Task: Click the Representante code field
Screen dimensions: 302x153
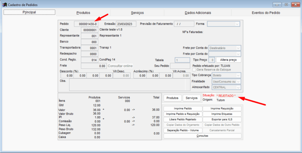Action: (x=90, y=36)
